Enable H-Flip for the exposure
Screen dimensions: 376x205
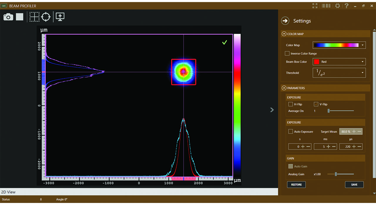[x=290, y=104]
